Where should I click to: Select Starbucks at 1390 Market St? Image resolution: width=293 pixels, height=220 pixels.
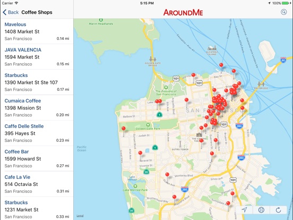point(37,82)
